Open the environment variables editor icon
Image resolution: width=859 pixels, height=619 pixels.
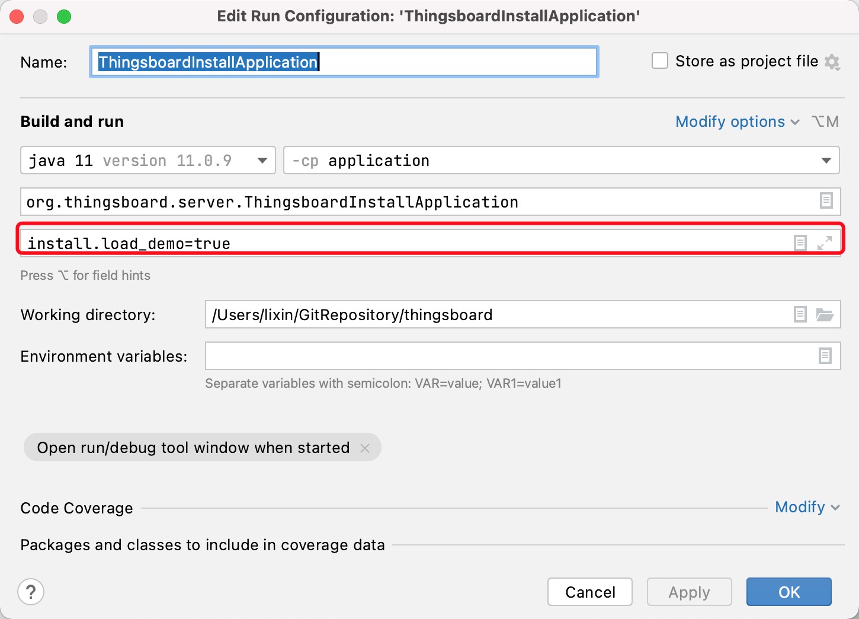point(825,356)
